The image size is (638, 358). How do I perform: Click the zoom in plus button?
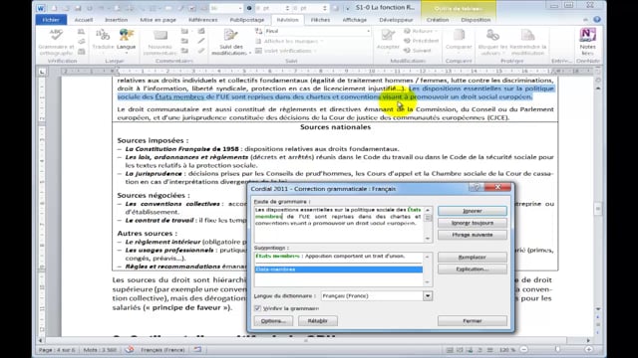tap(589, 349)
